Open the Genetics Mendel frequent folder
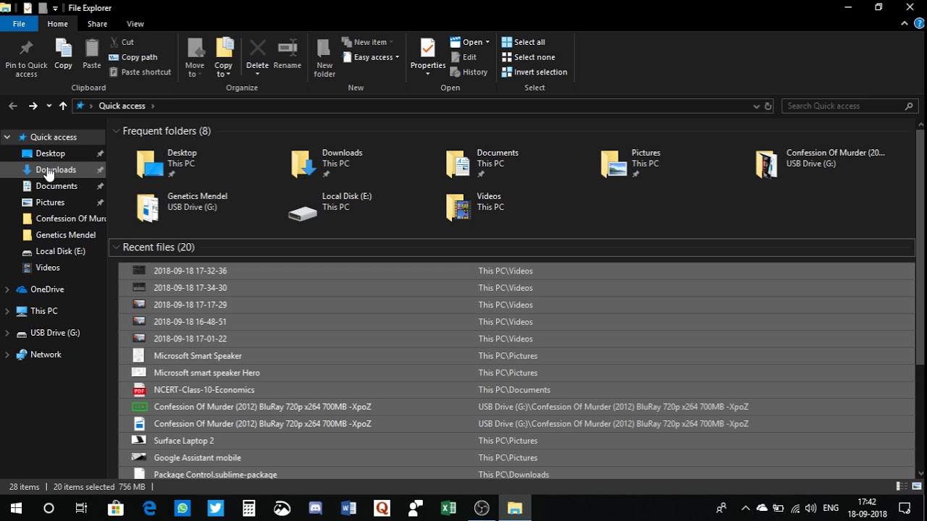The width and height of the screenshot is (927, 521). pos(183,207)
